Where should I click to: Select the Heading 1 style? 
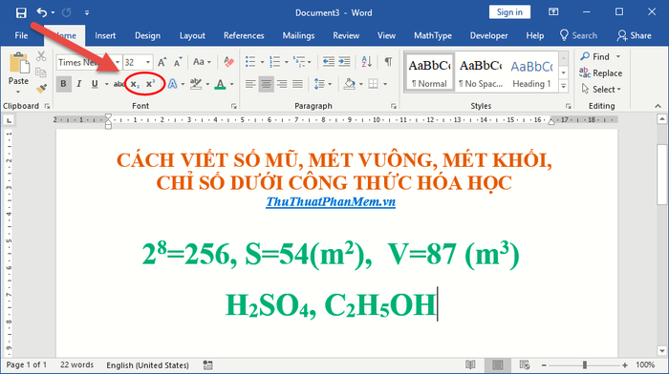(531, 73)
